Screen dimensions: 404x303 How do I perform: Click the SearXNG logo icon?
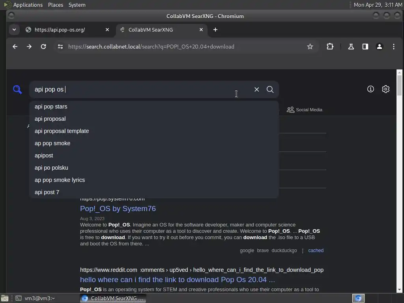(x=17, y=90)
